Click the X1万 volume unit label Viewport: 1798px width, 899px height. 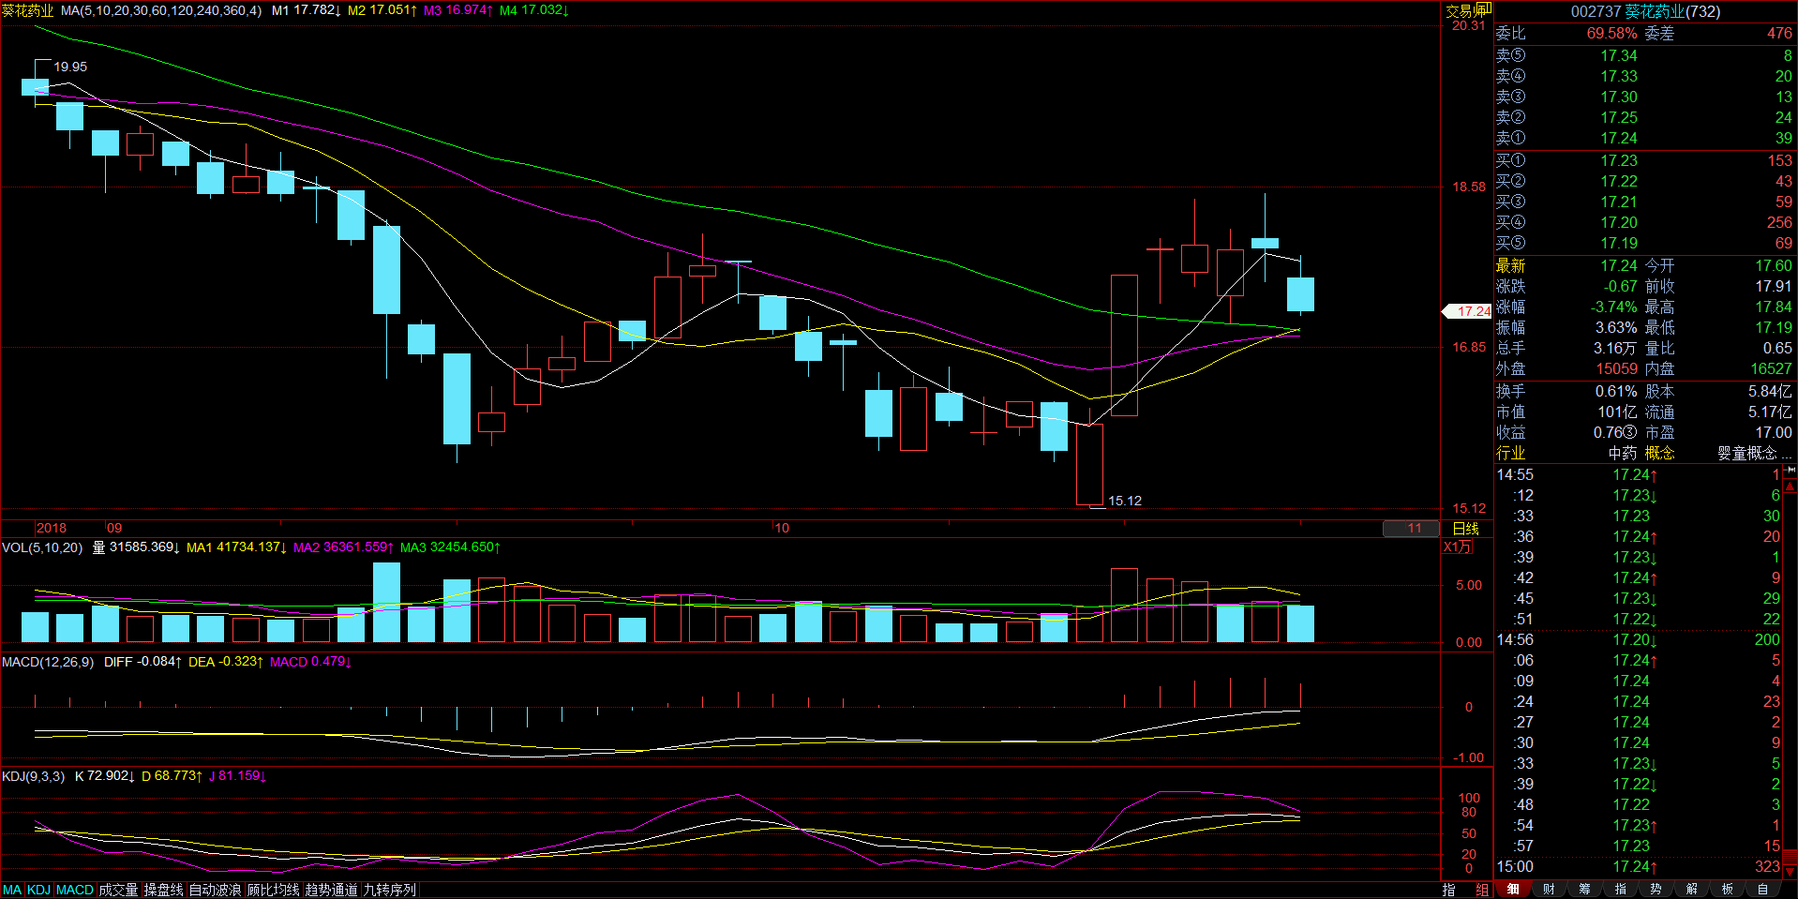(1457, 547)
